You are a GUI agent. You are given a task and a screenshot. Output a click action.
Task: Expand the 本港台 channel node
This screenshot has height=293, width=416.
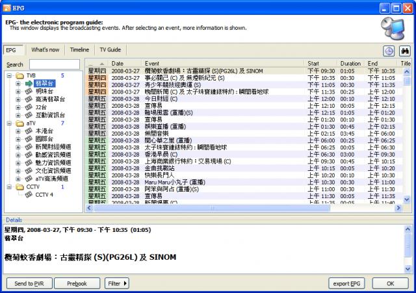click(x=18, y=131)
